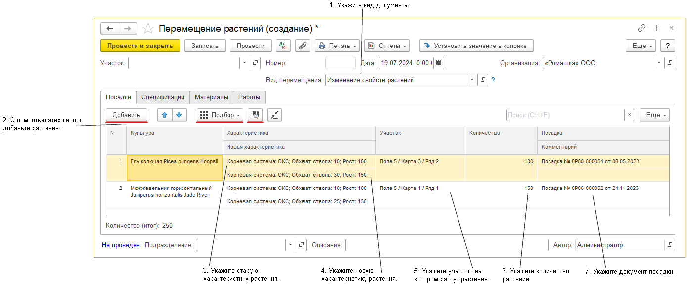Click the Характеристика column header

click(299, 133)
